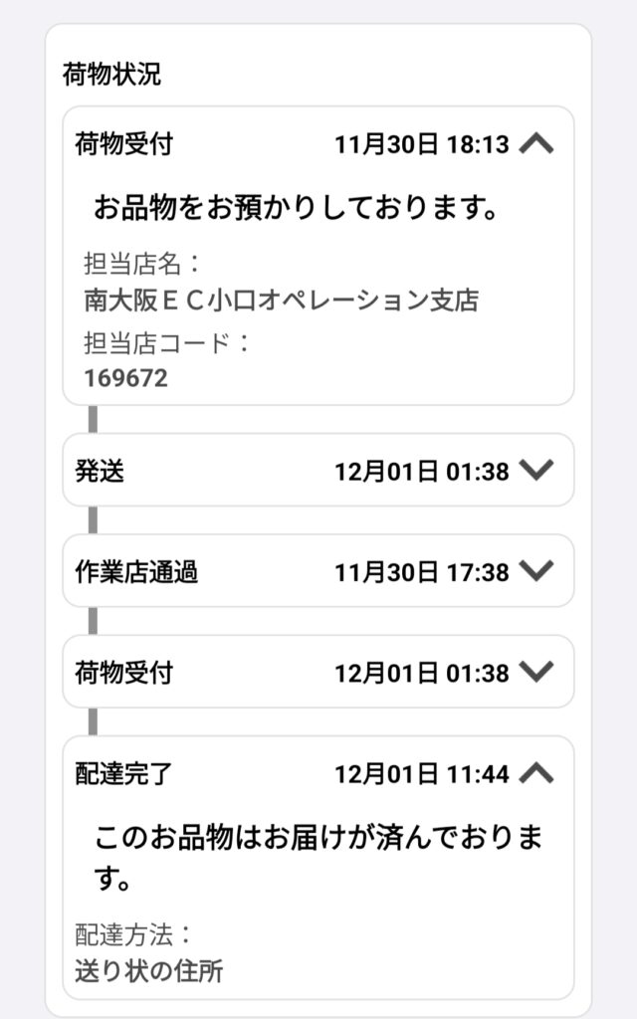Expand the 発送 entry chevron
The width and height of the screenshot is (637, 1019).
pos(536,471)
